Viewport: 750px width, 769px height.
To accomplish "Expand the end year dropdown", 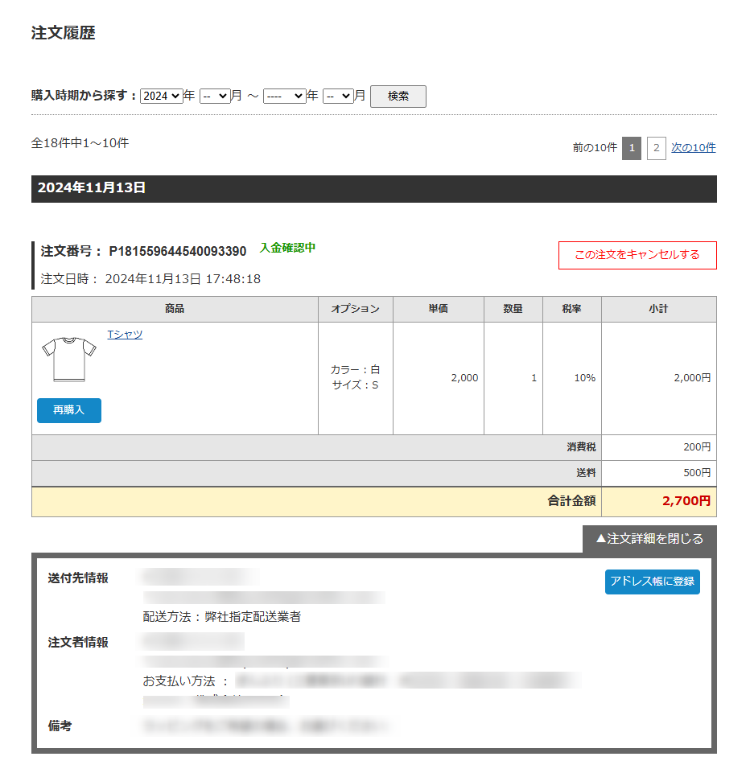I will [284, 96].
